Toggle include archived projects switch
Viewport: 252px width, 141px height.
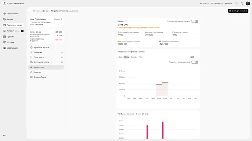195,21
